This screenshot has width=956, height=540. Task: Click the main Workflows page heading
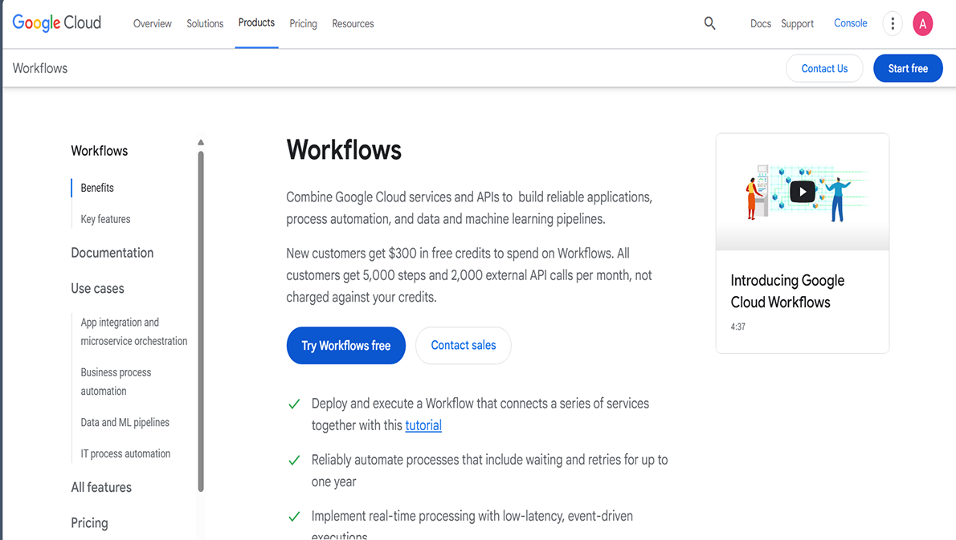[344, 150]
